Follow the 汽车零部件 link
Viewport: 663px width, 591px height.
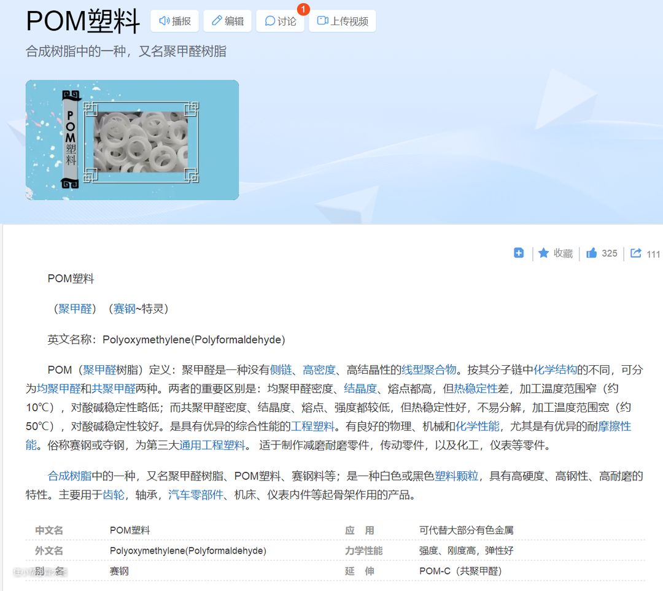[196, 494]
